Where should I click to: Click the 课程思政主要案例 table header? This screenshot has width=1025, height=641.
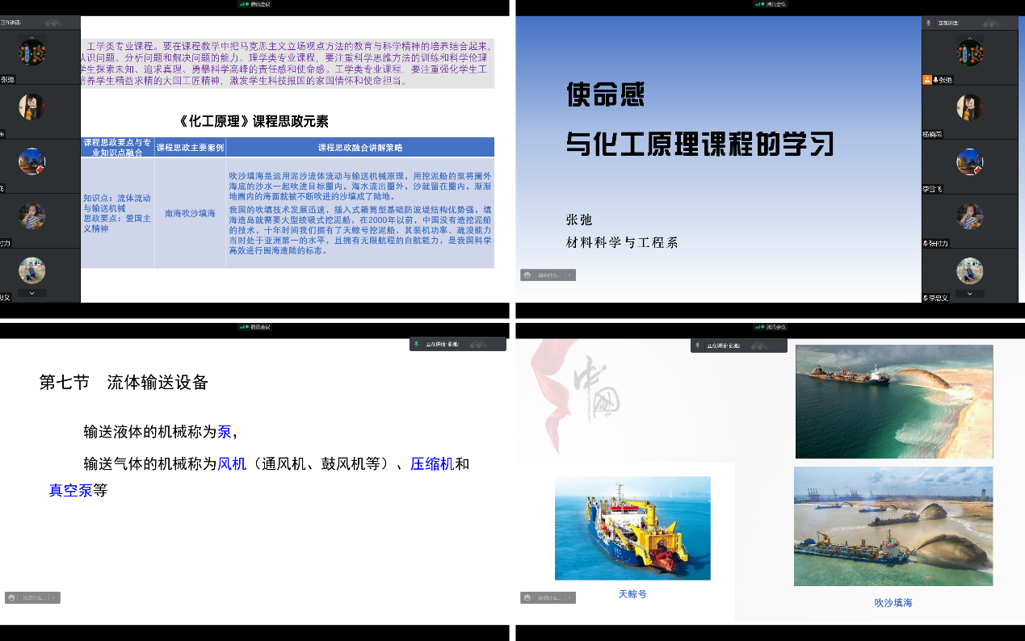190,148
